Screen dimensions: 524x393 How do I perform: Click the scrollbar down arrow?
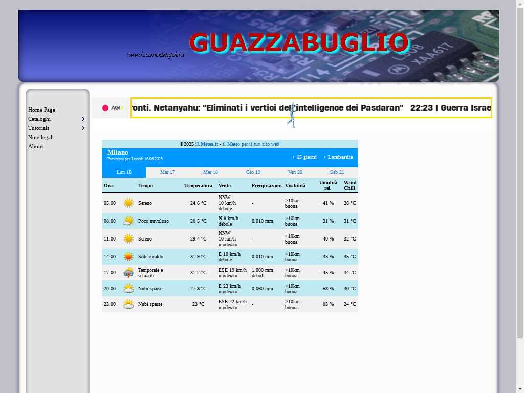coord(520,389)
